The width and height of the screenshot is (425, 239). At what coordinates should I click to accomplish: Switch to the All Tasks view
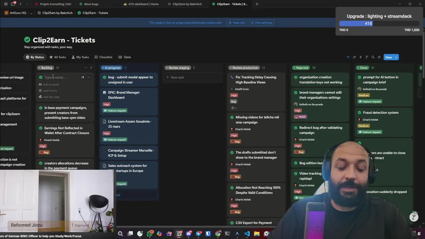pyautogui.click(x=57, y=57)
